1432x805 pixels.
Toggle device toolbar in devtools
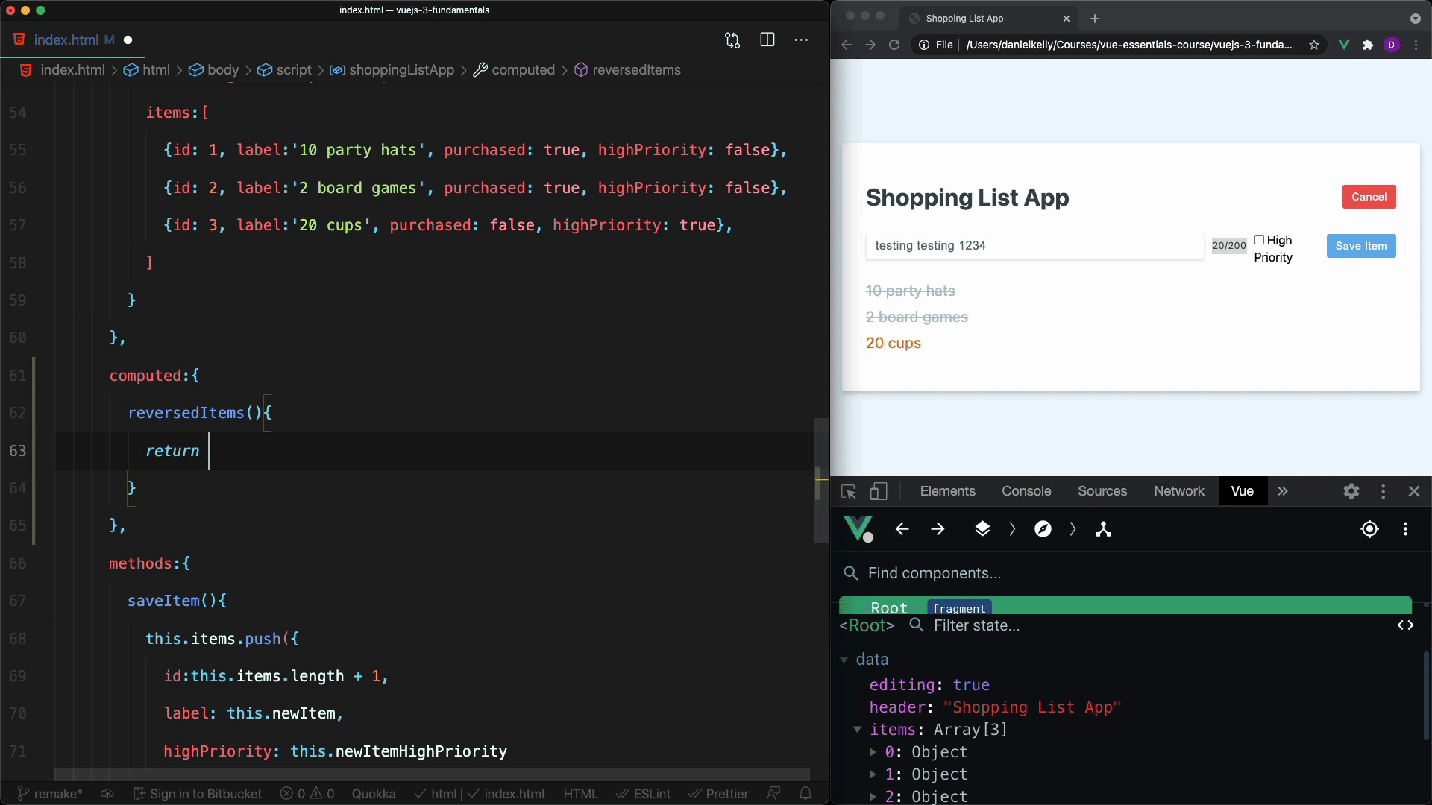[879, 491]
